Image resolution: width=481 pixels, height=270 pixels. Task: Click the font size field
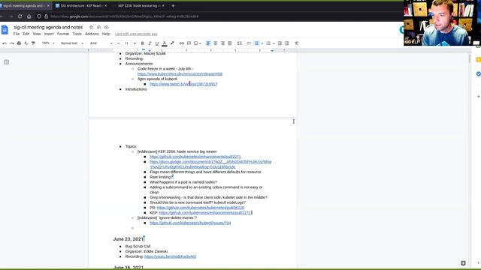tap(126, 43)
